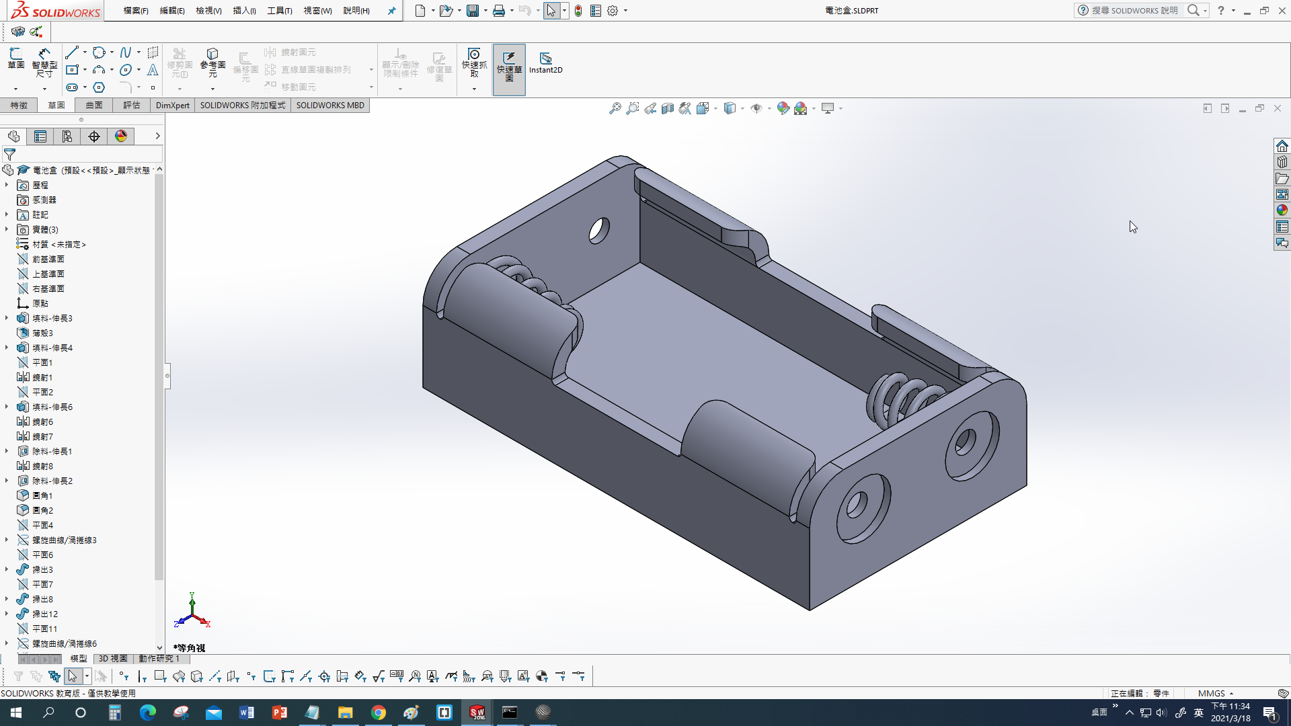Select the Text sketch tool
The width and height of the screenshot is (1291, 726).
click(x=153, y=69)
